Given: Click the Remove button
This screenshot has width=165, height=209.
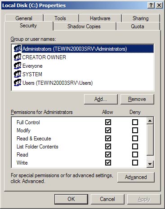Looking at the screenshot, I should [x=137, y=99].
